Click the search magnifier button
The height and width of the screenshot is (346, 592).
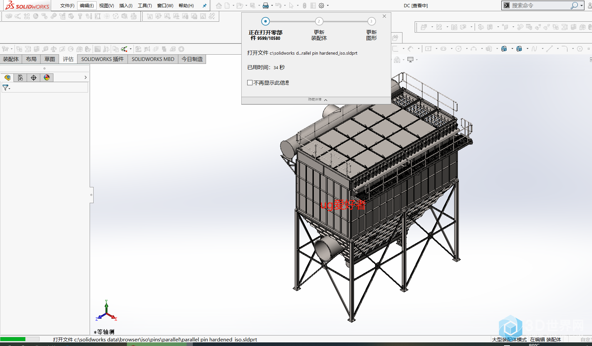[x=574, y=6]
